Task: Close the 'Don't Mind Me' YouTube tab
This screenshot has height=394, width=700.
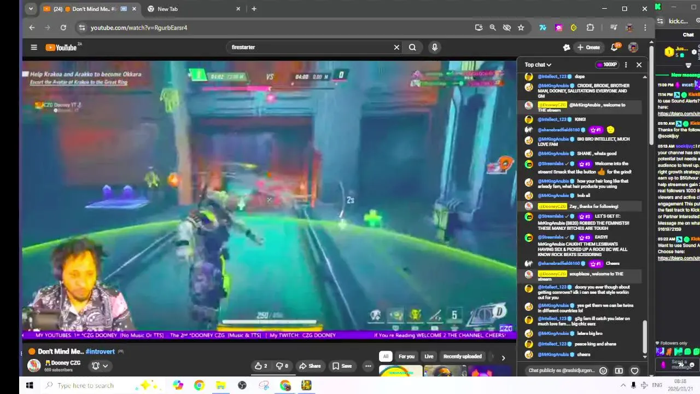Action: [134, 9]
